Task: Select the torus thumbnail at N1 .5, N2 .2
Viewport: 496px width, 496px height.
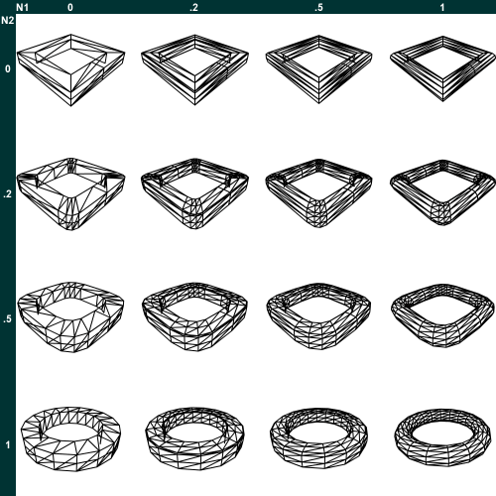Action: click(318, 193)
